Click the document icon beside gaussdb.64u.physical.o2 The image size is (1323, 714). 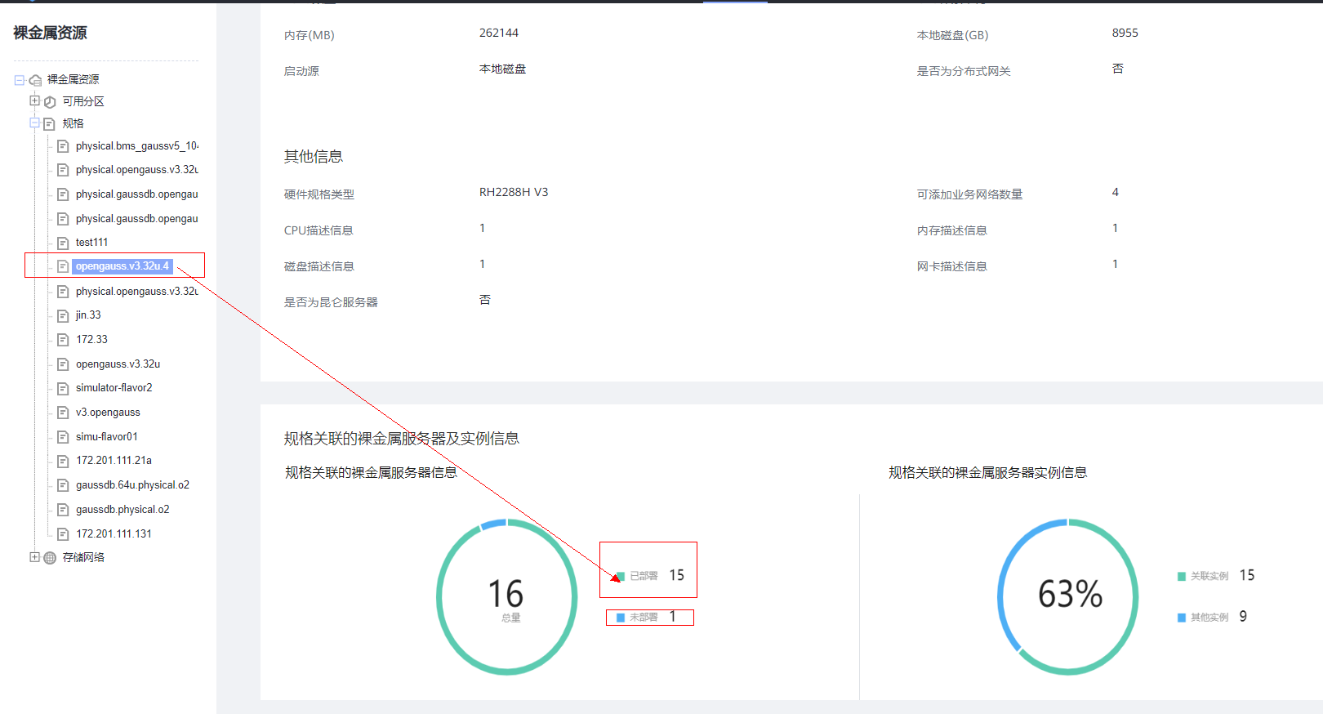[x=63, y=485]
